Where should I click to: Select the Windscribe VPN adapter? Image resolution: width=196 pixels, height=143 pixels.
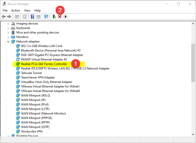click(32, 131)
